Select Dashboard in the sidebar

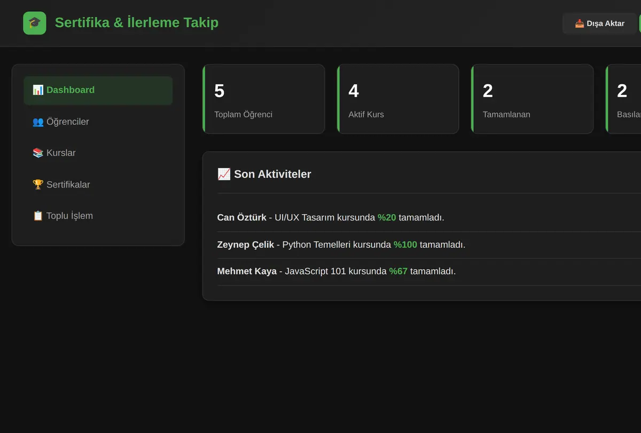click(98, 90)
